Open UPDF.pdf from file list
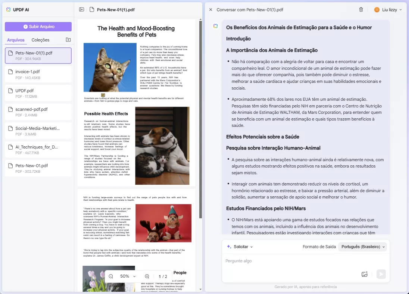Image resolution: width=409 pixels, height=294 pixels. tap(38, 93)
